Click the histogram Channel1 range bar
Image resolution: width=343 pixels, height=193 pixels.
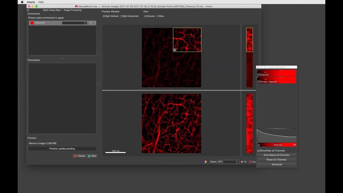click(x=277, y=145)
